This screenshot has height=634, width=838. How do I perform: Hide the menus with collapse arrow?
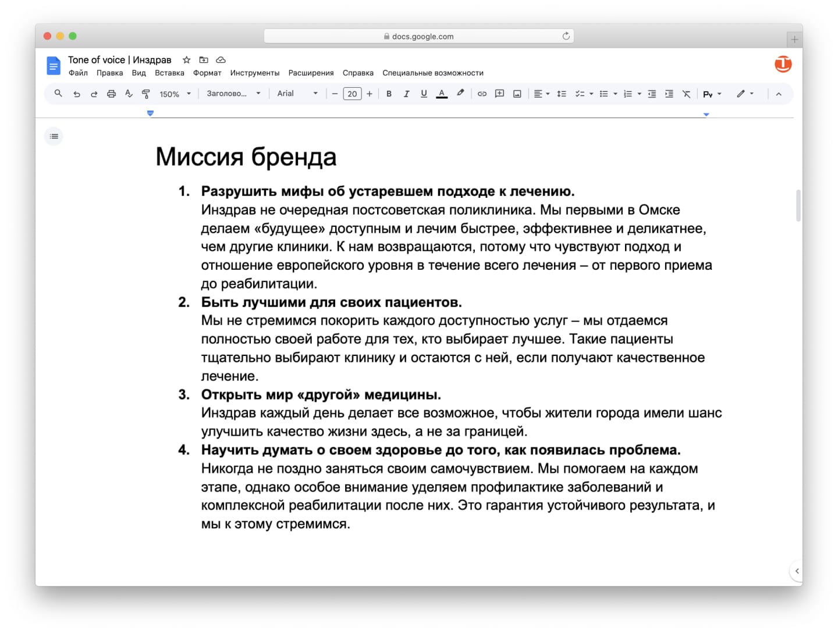point(779,94)
